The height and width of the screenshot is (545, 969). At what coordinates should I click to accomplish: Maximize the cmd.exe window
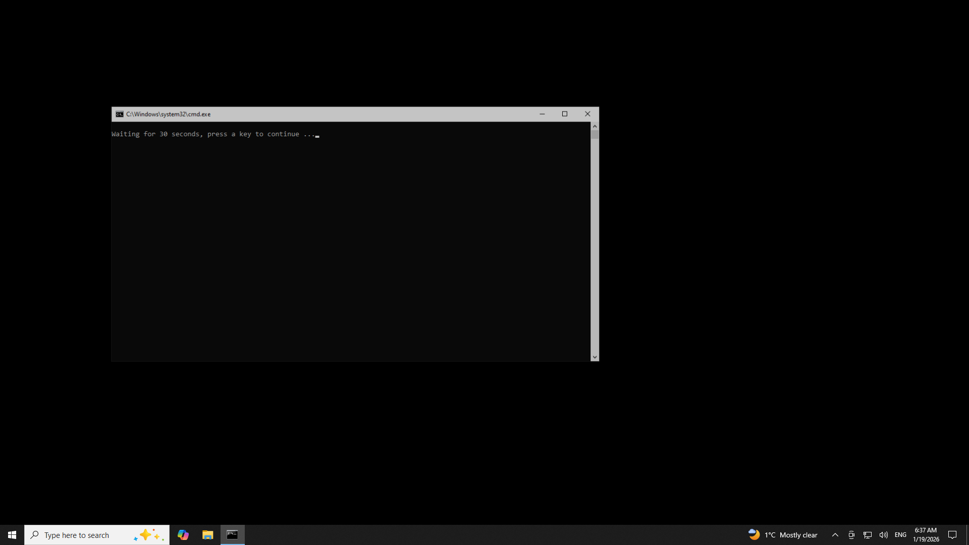pos(565,114)
